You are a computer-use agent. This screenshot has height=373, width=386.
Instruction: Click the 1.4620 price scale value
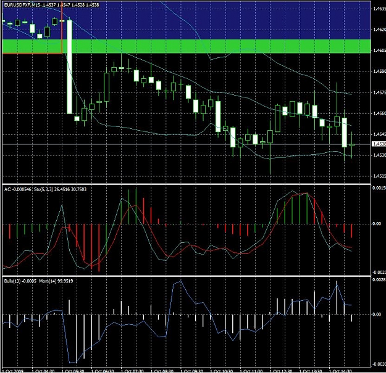pos(379,30)
